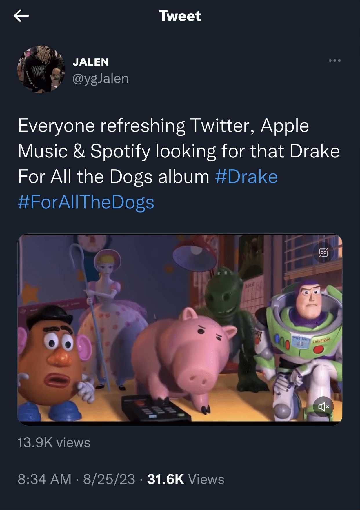Click the JALEN display name

click(91, 62)
